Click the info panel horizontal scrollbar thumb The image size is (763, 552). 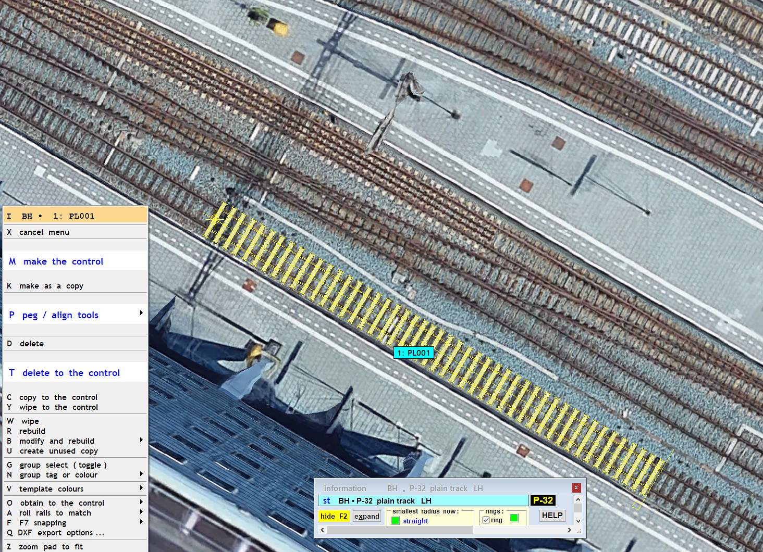click(x=400, y=530)
